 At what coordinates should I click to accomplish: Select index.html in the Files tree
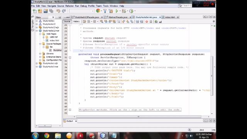[54, 41]
